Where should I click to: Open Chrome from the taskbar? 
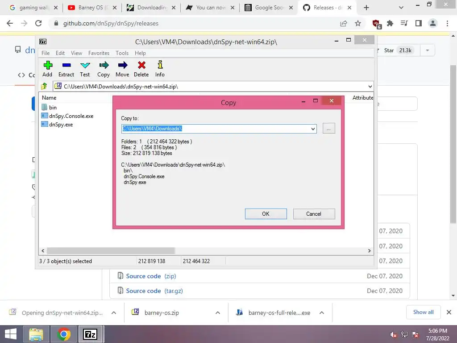click(x=63, y=334)
